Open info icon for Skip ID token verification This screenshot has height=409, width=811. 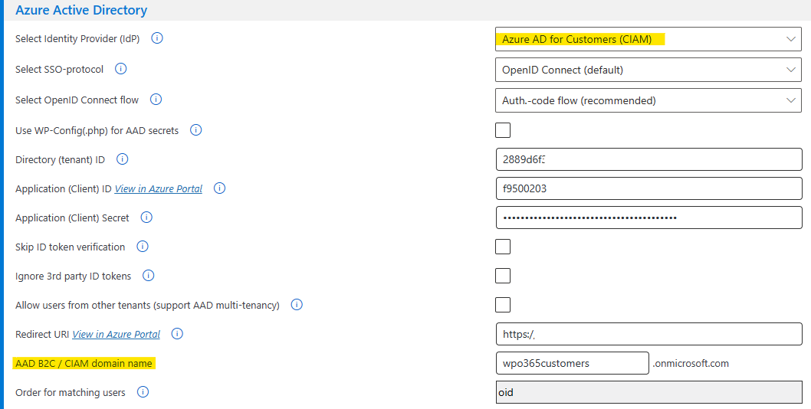coord(143,247)
